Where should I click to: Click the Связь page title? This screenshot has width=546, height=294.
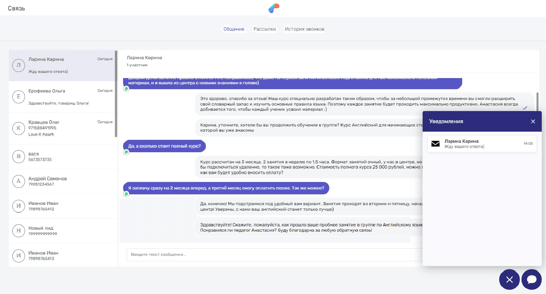point(16,8)
